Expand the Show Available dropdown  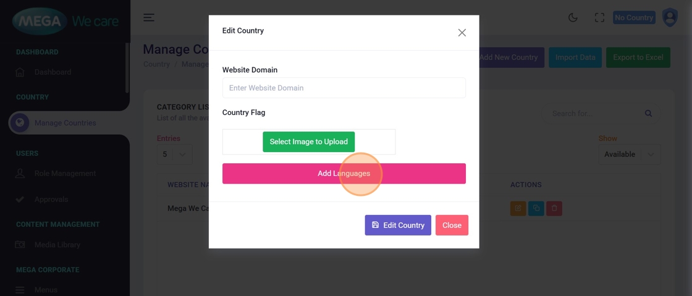point(629,154)
